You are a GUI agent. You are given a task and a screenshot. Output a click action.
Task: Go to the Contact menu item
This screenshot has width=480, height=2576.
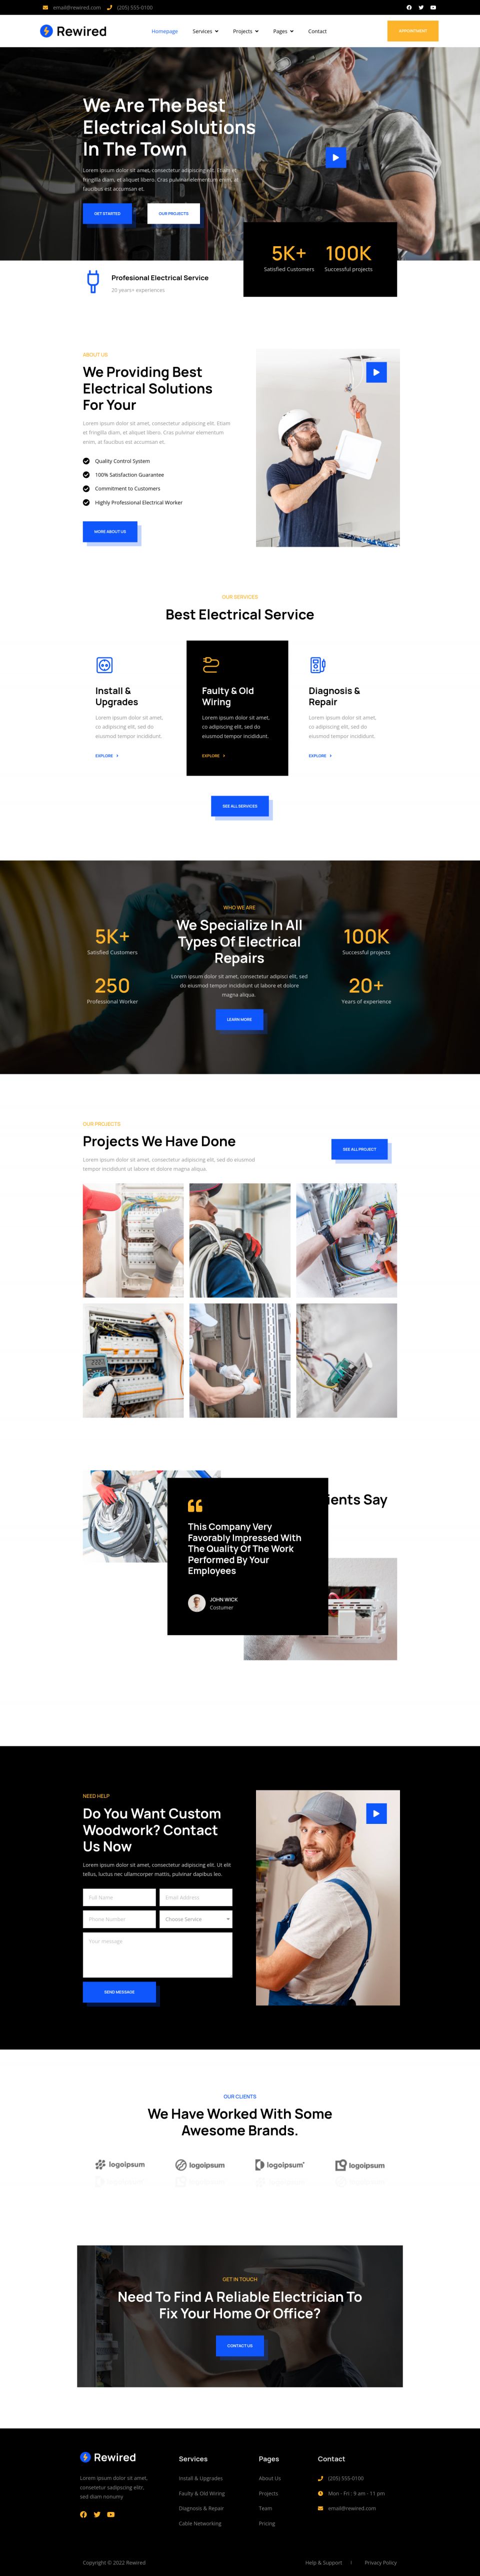point(317,31)
